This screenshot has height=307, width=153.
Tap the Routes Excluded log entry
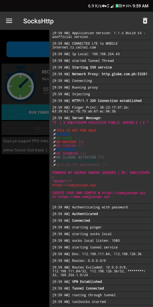(101, 271)
